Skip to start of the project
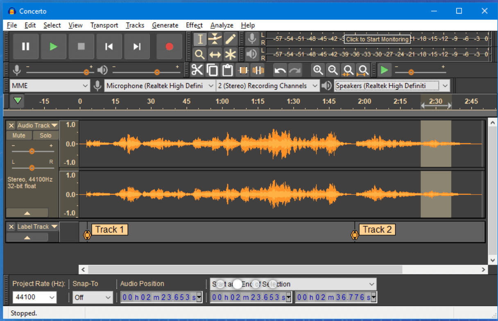 (x=109, y=47)
